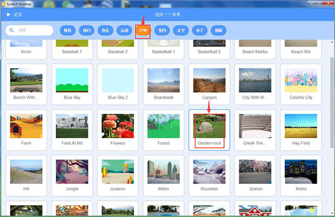Select the 奇幻 category filter
This screenshot has height=217, width=335.
[87, 30]
